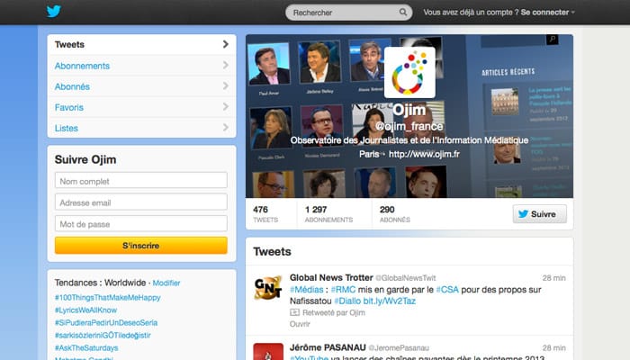Click Global News Trotter avatar icon
630x360 pixels.
268,287
